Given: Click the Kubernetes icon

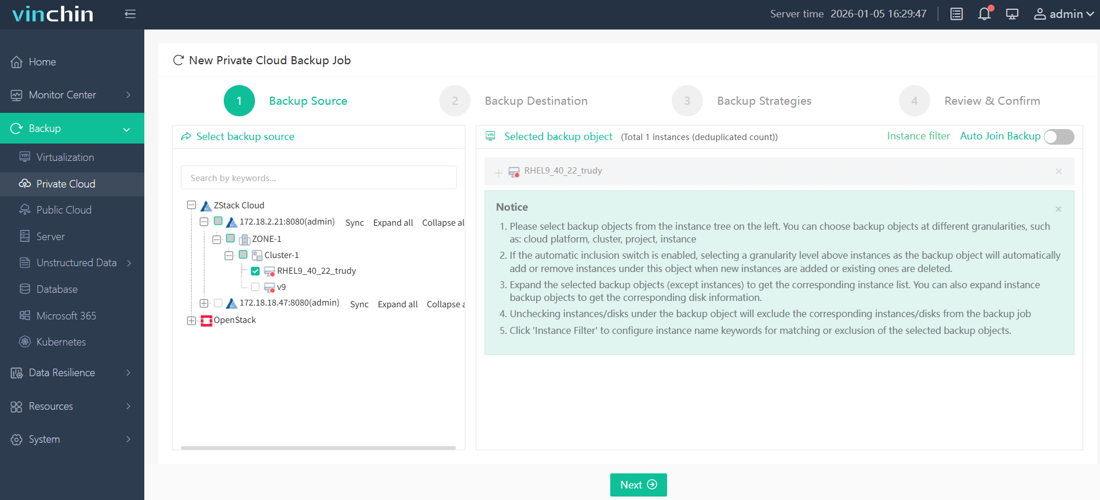Looking at the screenshot, I should pos(25,341).
